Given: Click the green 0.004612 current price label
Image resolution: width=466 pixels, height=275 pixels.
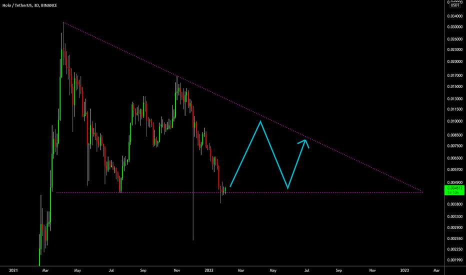Looking at the screenshot, I should click(x=454, y=190).
